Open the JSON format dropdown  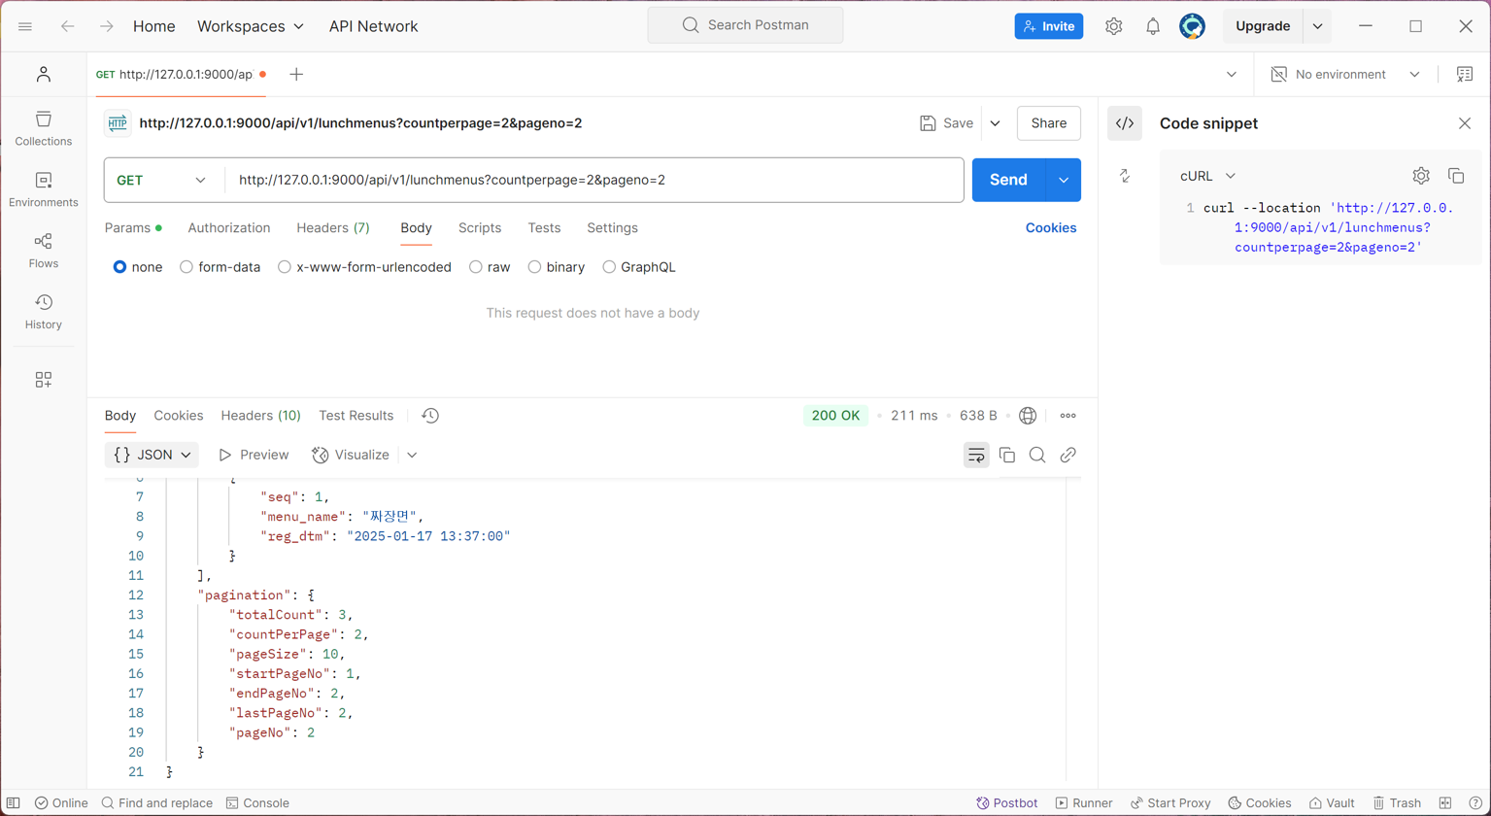point(152,455)
